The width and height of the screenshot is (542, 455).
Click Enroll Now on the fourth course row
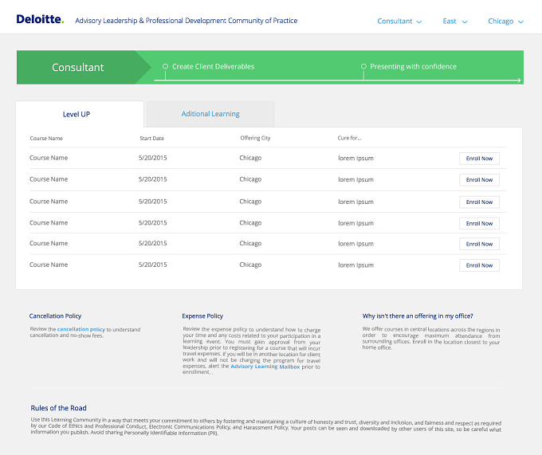pyautogui.click(x=479, y=223)
